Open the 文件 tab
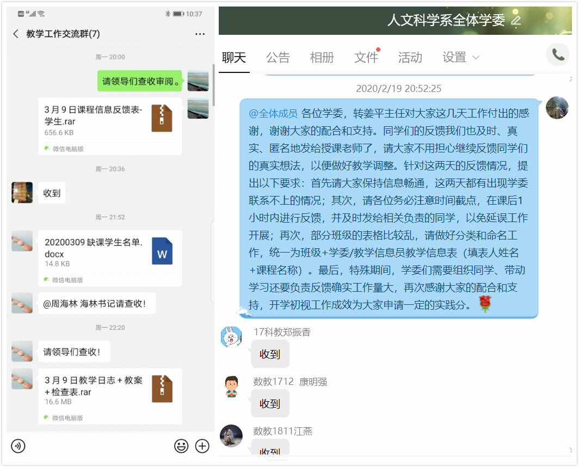 click(x=366, y=58)
